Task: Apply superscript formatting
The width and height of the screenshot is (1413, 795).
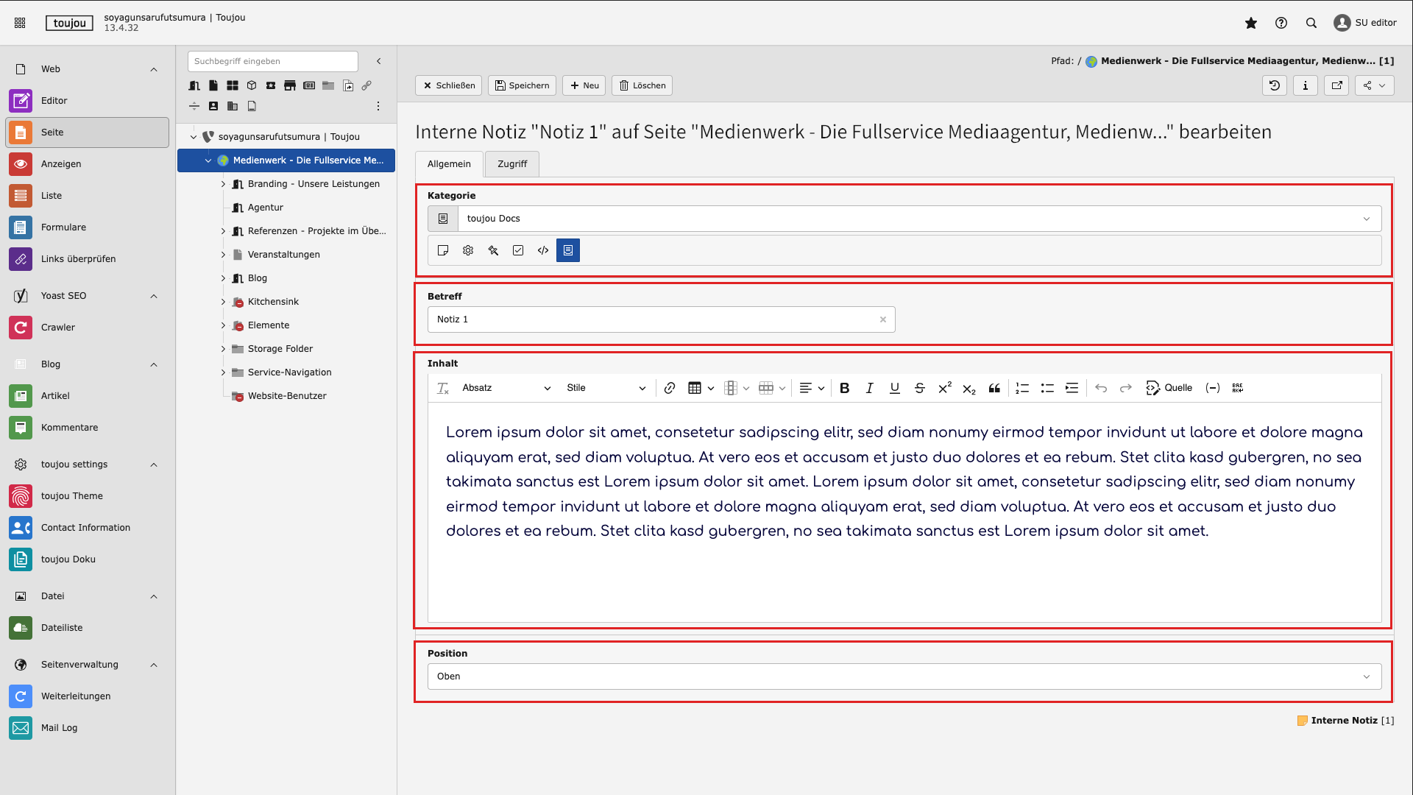Action: [945, 388]
